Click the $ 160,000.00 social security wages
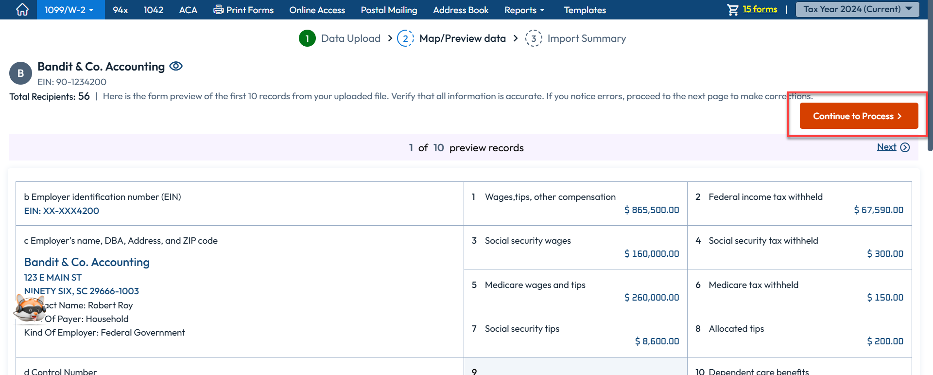Viewport: 933px width, 375px height. click(652, 253)
